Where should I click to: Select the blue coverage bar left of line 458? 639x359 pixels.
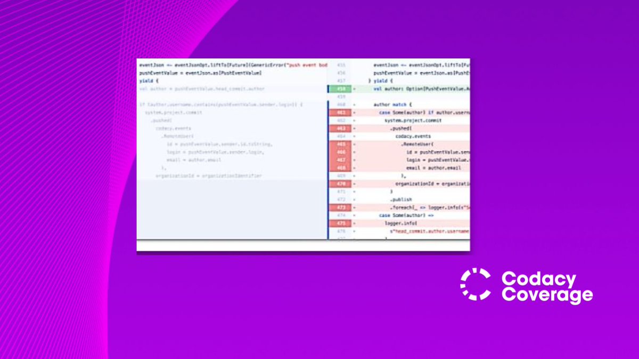pyautogui.click(x=329, y=90)
